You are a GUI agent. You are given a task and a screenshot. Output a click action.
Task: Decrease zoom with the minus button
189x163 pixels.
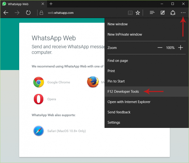(160, 48)
